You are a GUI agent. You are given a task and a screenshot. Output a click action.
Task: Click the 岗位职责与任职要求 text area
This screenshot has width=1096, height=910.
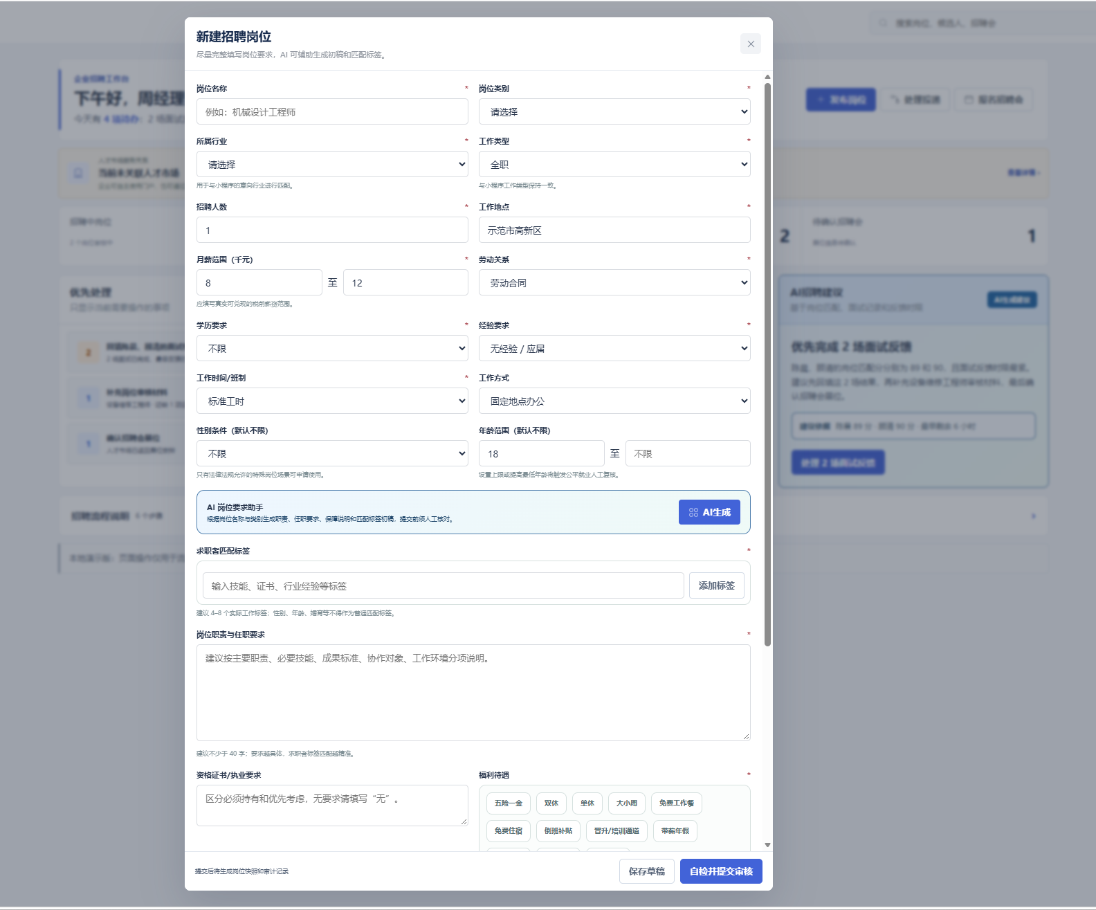[x=473, y=693]
